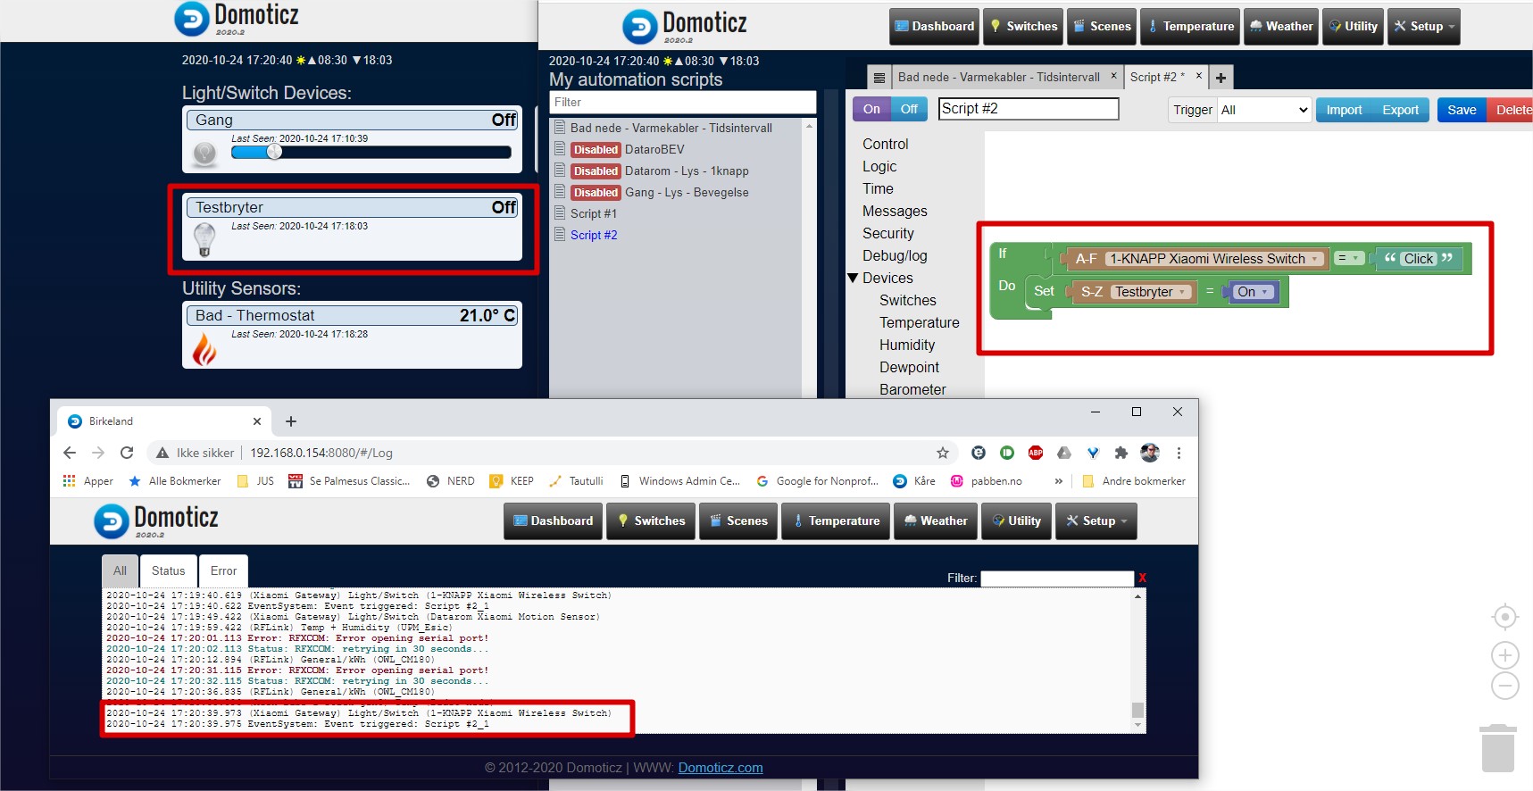Click the Export button
This screenshot has height=791, width=1533.
[1400, 110]
